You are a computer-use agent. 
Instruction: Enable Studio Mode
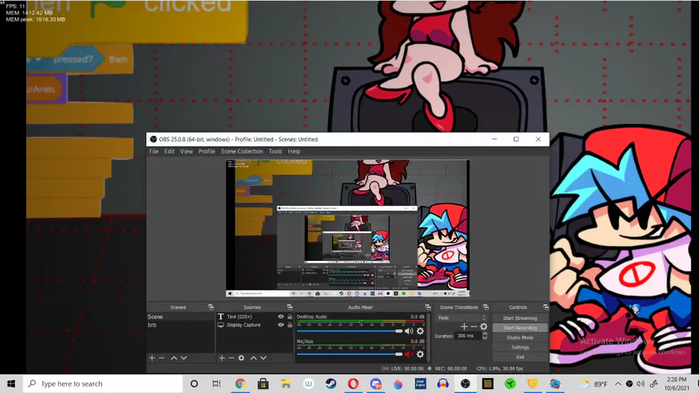[x=520, y=338]
